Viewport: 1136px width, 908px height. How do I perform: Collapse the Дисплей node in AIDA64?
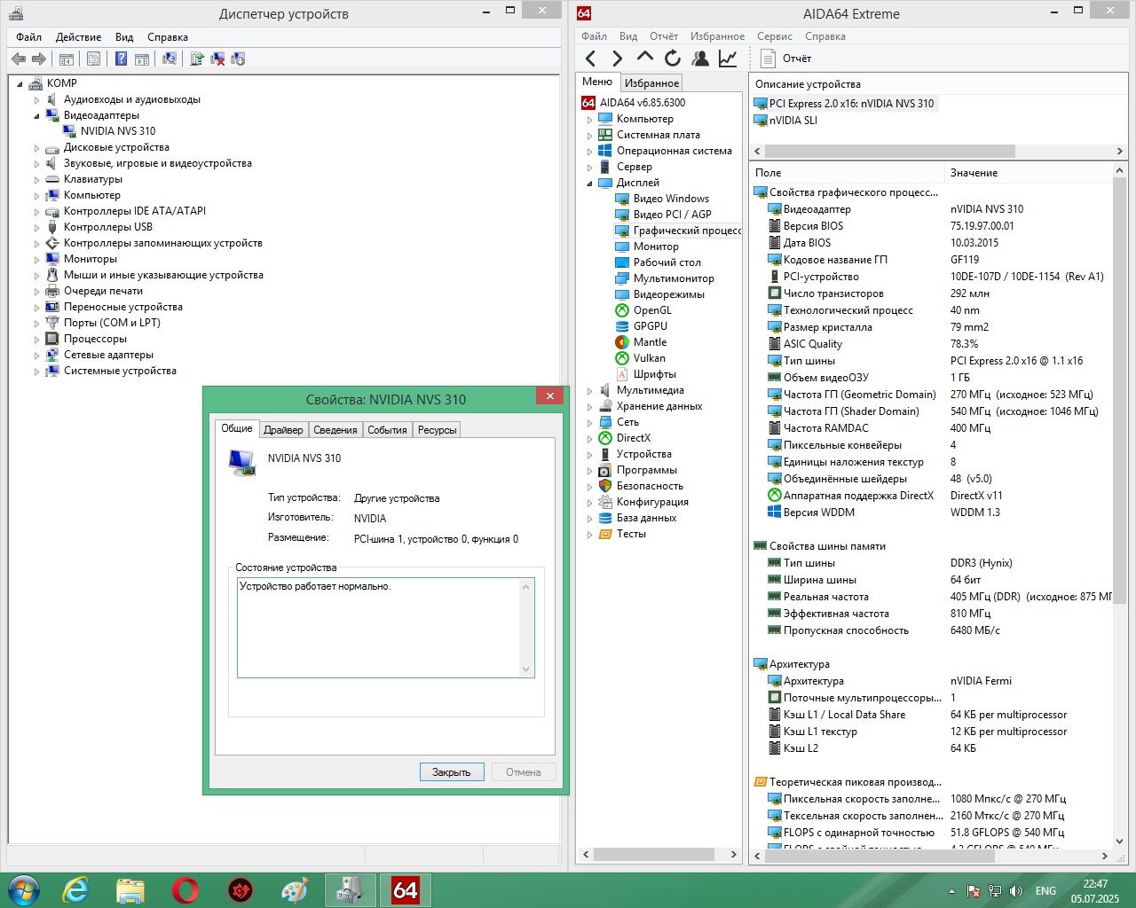coord(589,183)
